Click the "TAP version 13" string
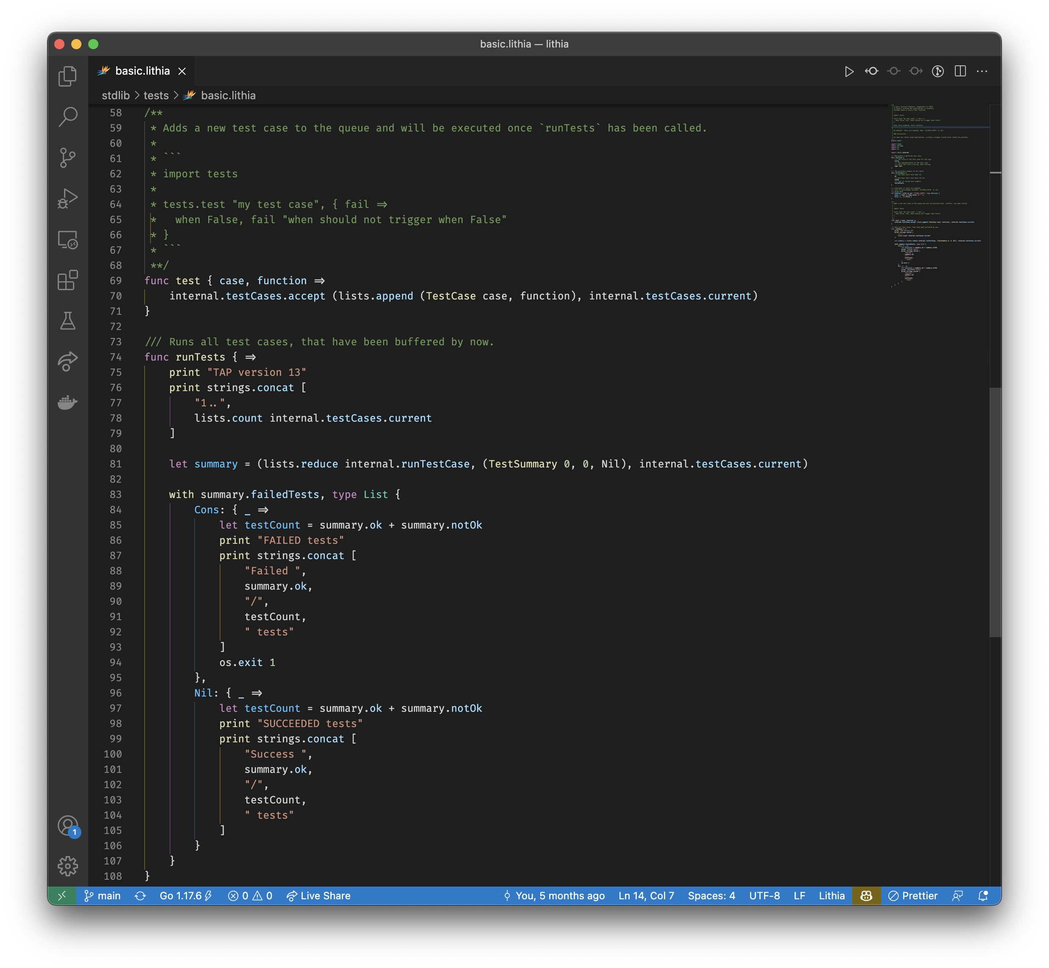This screenshot has width=1049, height=968. coord(257,372)
